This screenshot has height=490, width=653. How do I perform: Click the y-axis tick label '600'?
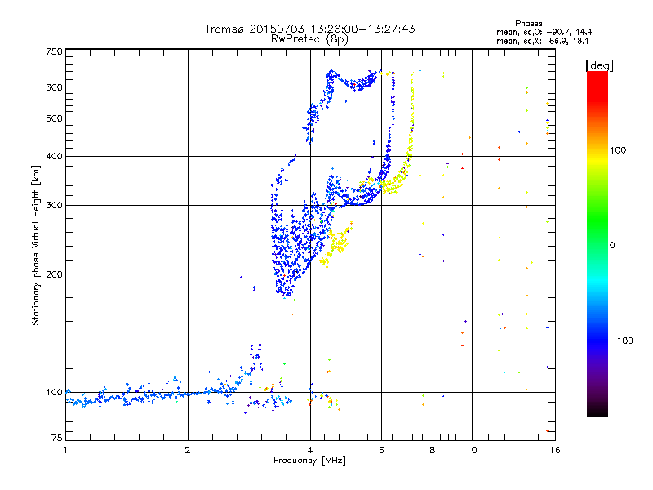[x=54, y=87]
